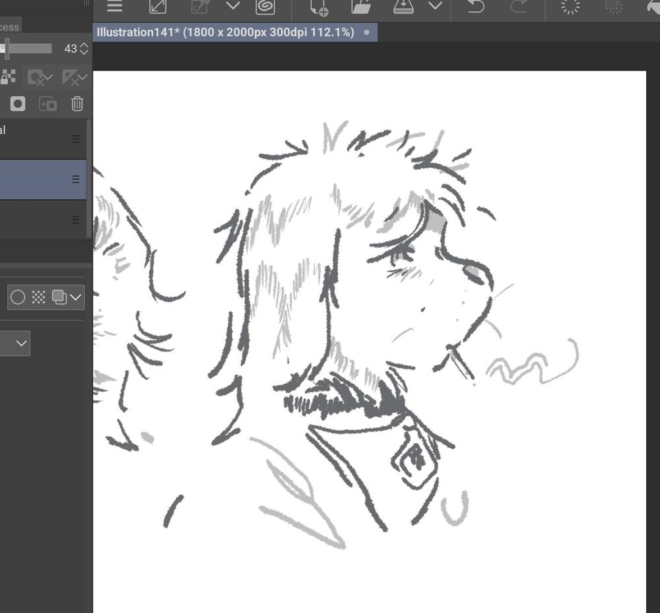
Task: Expand the chevron next to the quick share icon
Action: point(233,6)
